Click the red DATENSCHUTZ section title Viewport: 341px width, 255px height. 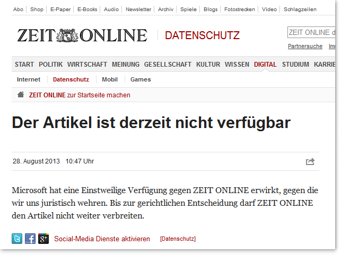[x=202, y=35]
